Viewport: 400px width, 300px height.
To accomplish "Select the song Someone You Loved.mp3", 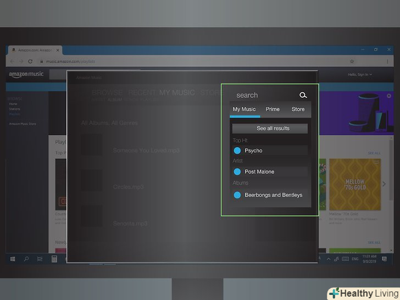I will [x=146, y=151].
